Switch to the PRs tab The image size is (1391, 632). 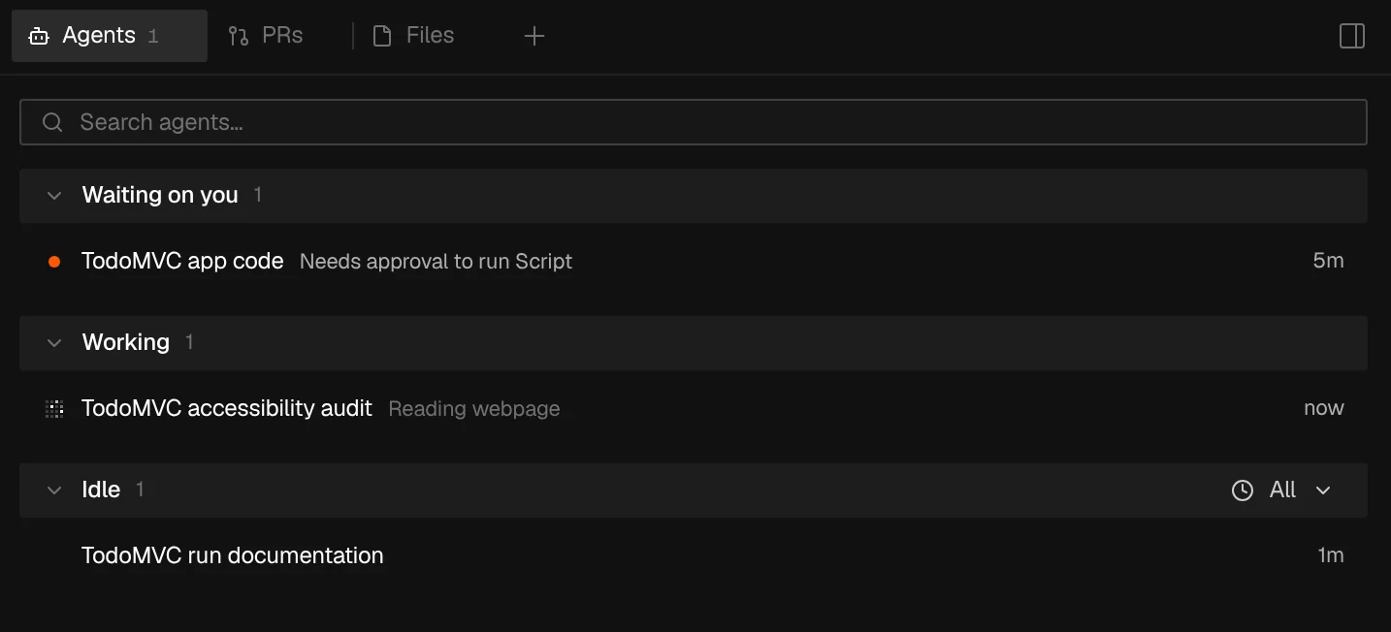coord(266,36)
